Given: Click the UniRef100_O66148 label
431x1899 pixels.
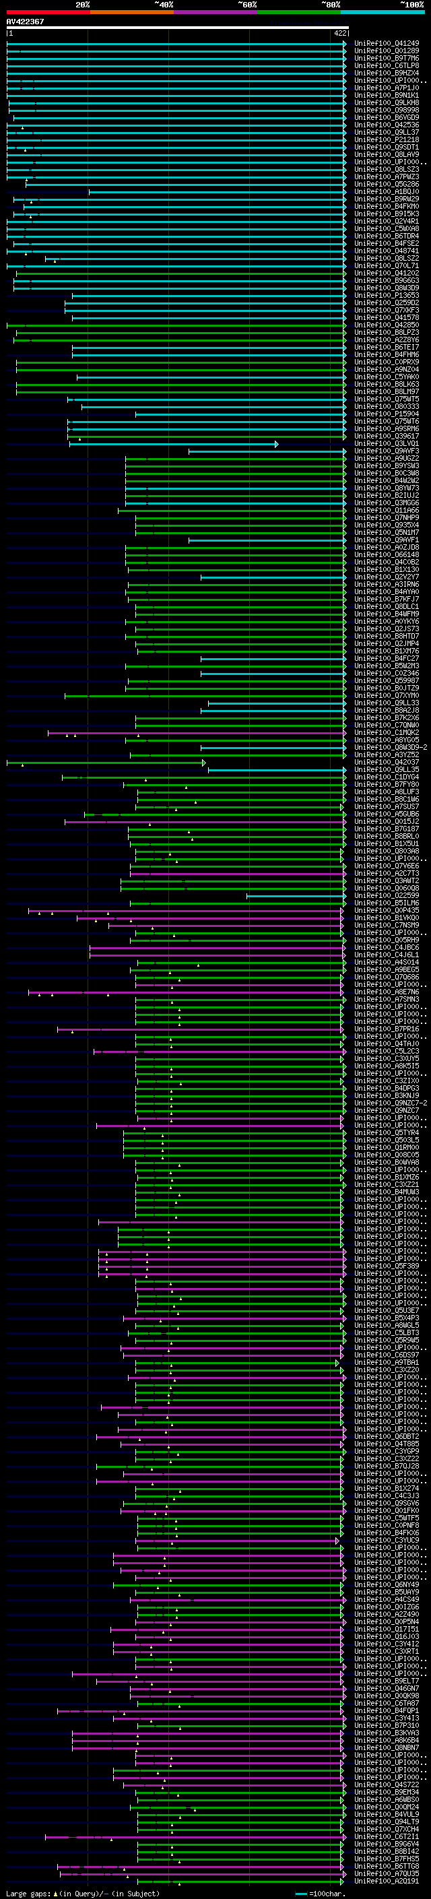Looking at the screenshot, I should [387, 554].
